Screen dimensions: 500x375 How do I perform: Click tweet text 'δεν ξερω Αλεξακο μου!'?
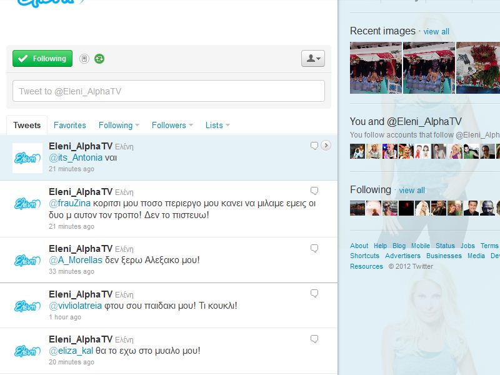pos(152,260)
